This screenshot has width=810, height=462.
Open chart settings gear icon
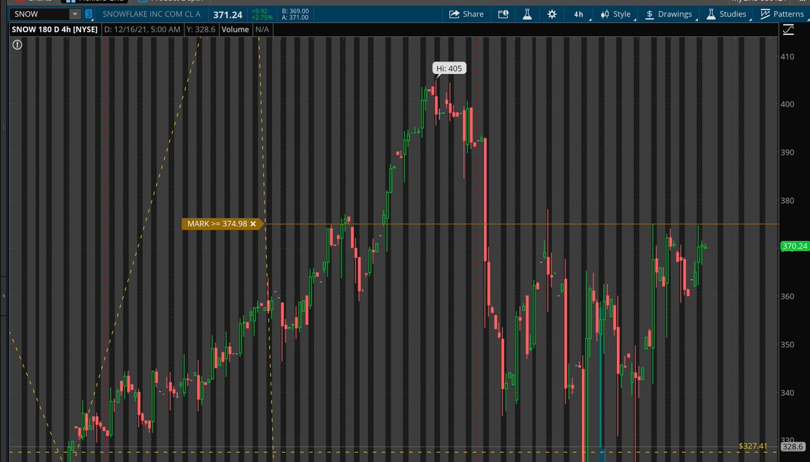pyautogui.click(x=552, y=14)
